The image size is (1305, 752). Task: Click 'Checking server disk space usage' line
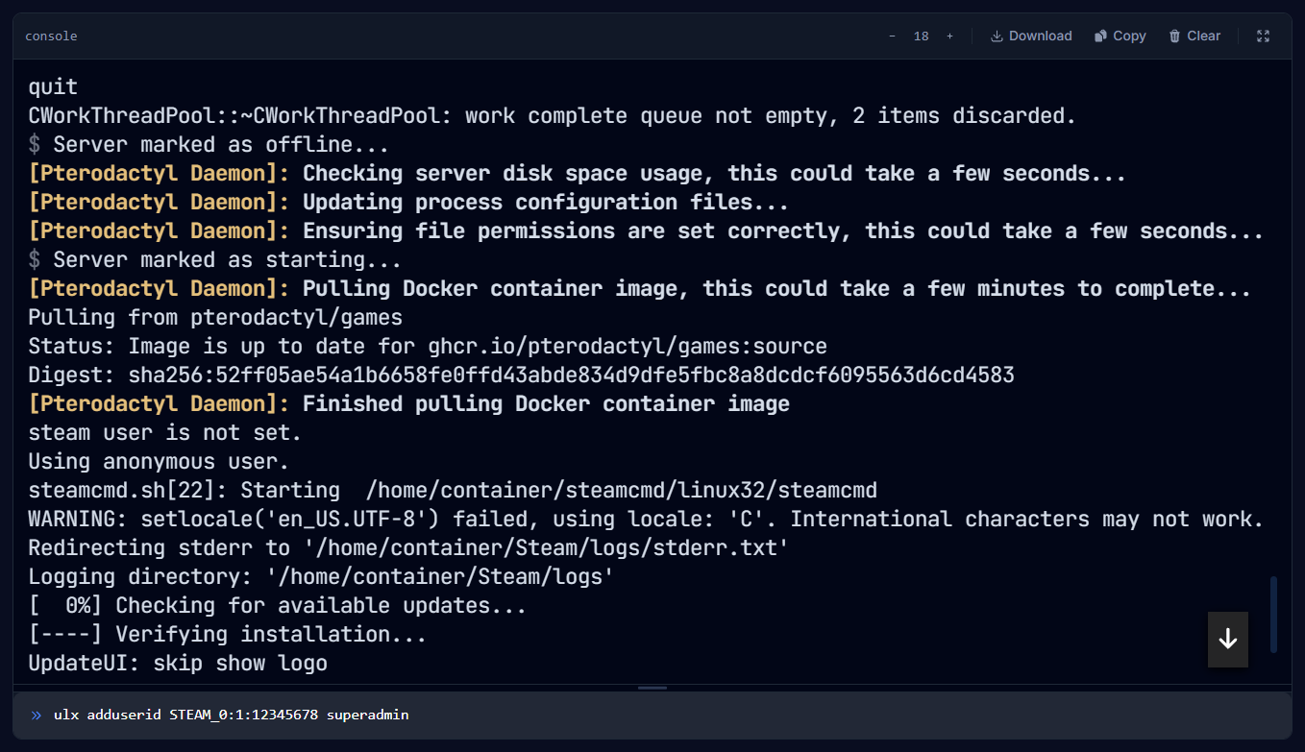pos(577,173)
